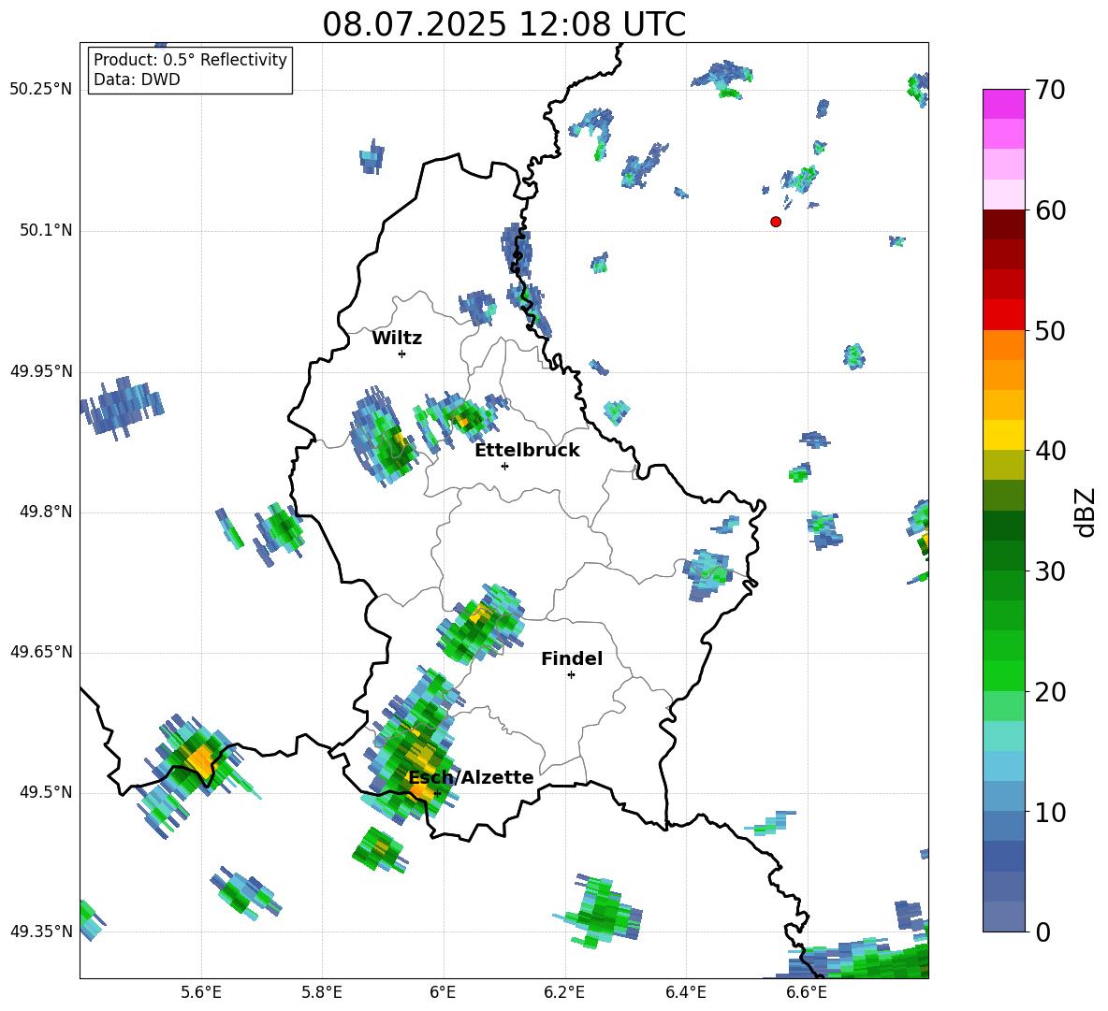Select the Findel city label

(572, 658)
